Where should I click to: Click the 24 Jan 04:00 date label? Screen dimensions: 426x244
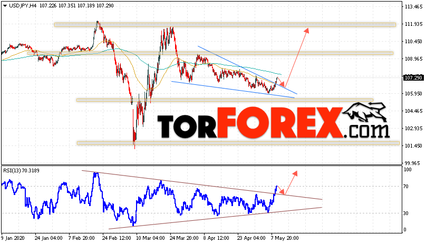coord(49,238)
